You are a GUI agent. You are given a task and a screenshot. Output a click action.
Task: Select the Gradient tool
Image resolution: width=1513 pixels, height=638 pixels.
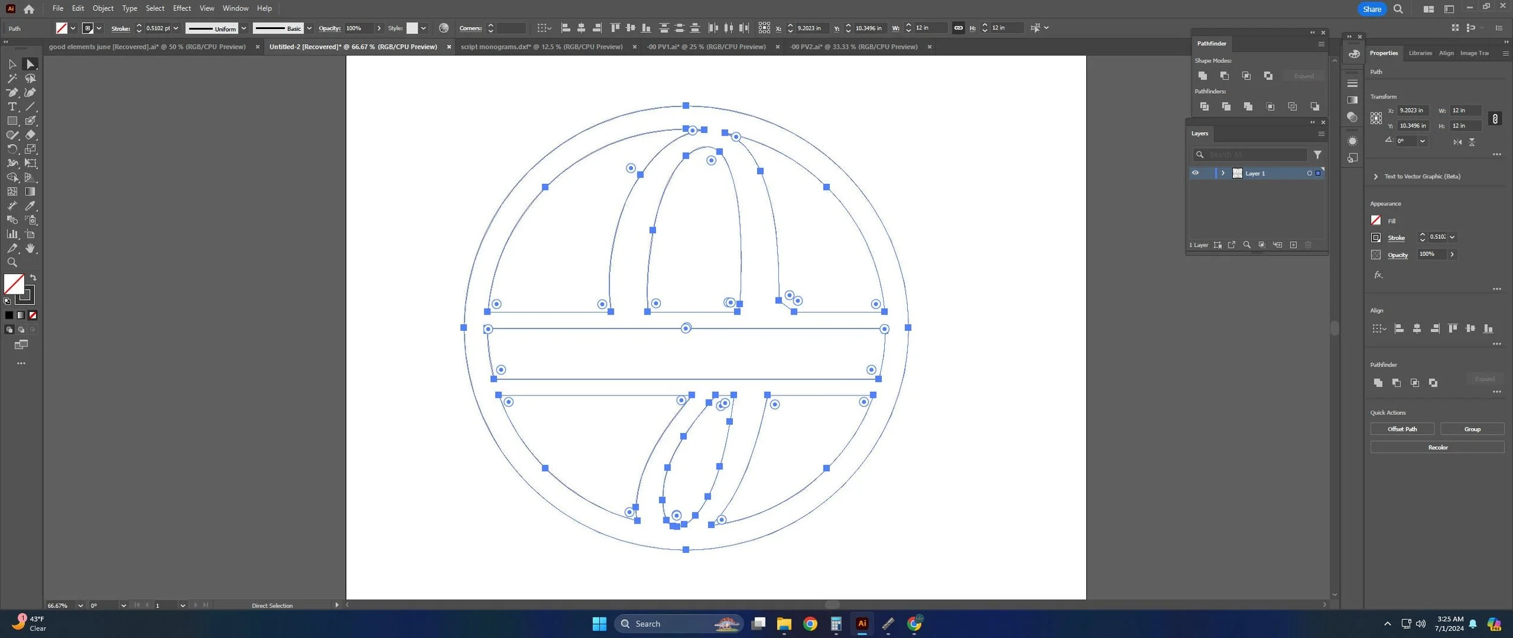[30, 192]
